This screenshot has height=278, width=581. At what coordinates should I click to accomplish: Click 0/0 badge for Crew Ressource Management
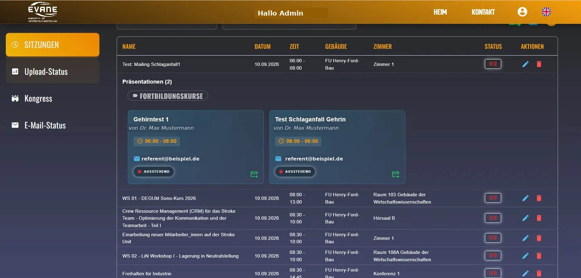[493, 218]
